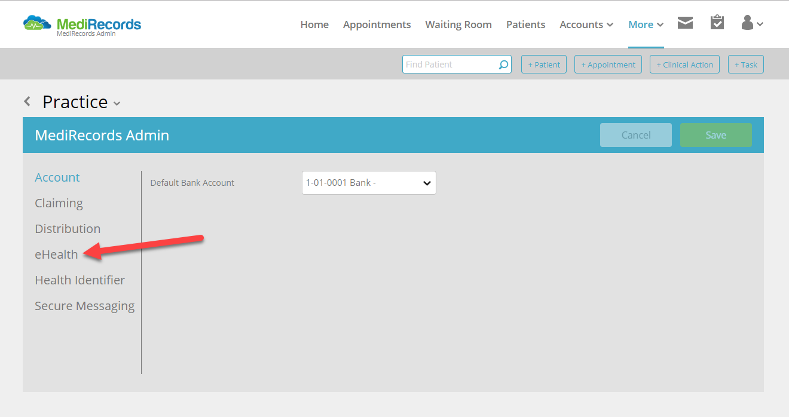
Task: Select the Health Identifier tab
Action: (80, 280)
